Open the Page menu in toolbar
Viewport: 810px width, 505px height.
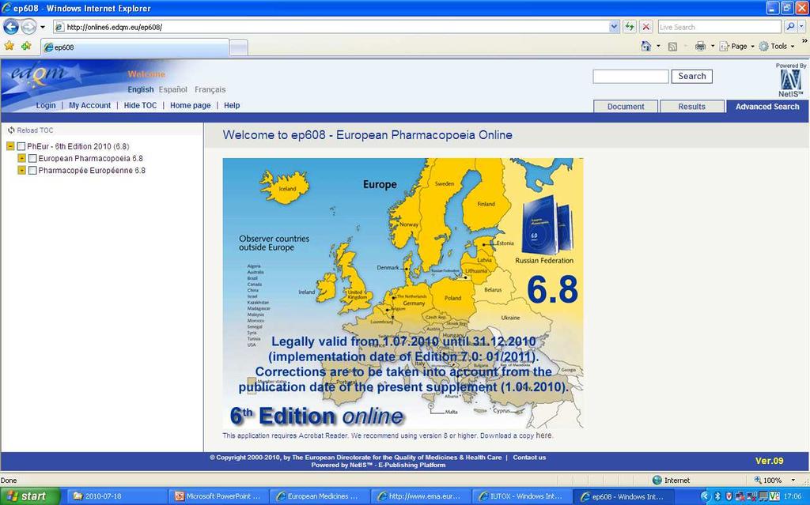(736, 46)
